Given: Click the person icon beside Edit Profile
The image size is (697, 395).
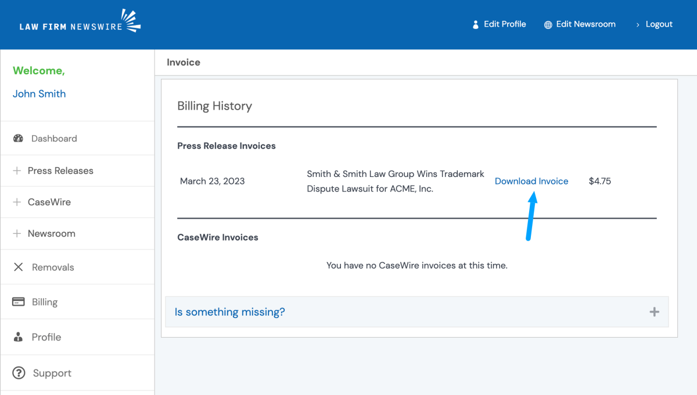Looking at the screenshot, I should [476, 24].
